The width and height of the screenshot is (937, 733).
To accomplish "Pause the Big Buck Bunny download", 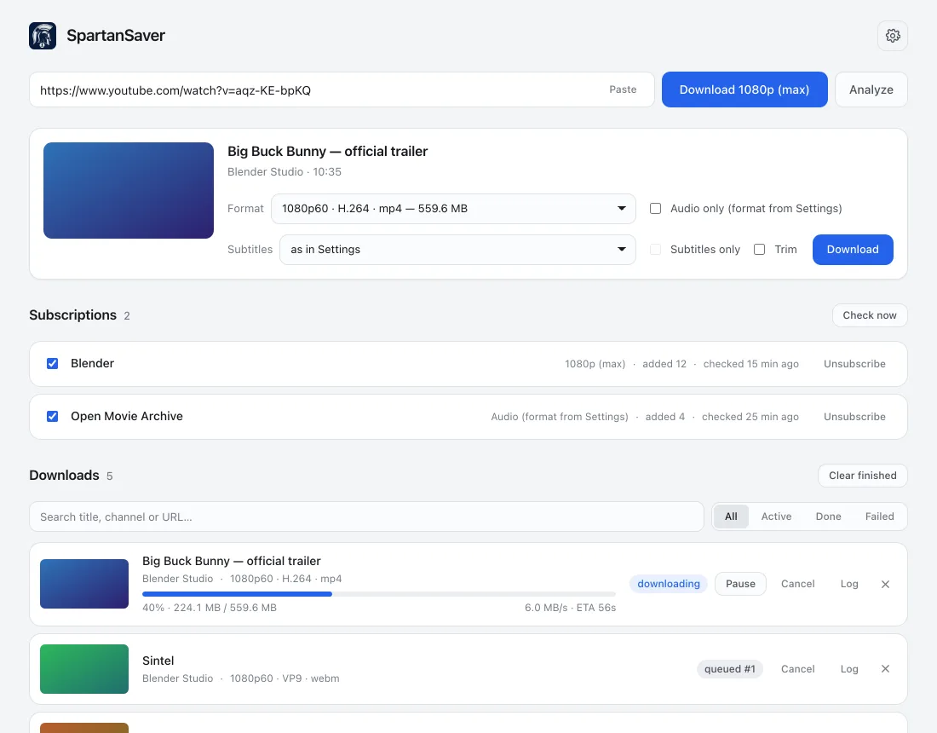I will [740, 584].
